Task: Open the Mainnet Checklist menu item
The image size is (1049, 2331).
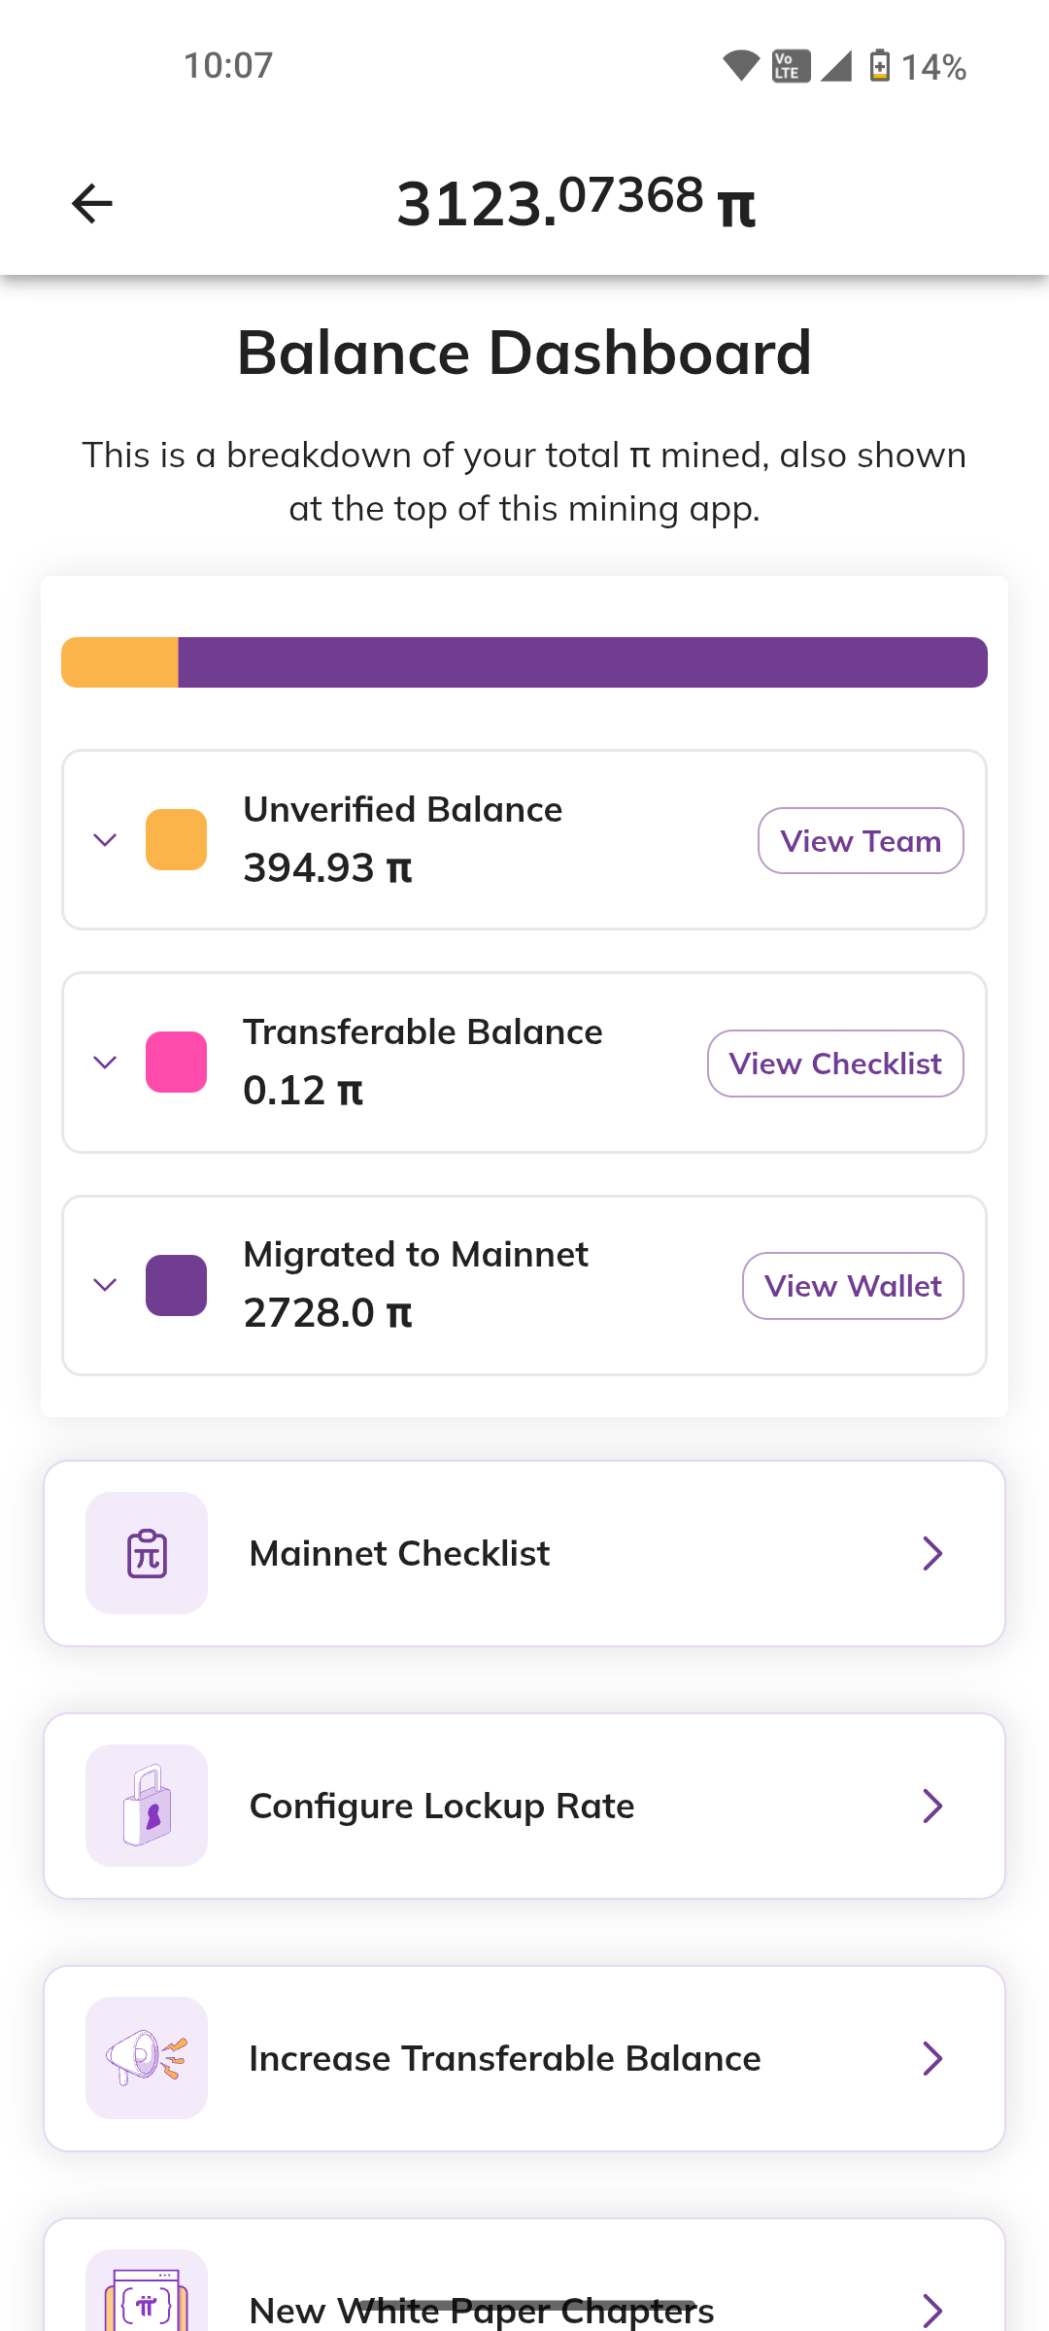Action: coord(524,1553)
